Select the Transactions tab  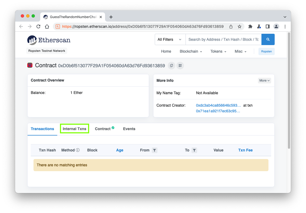(x=42, y=129)
